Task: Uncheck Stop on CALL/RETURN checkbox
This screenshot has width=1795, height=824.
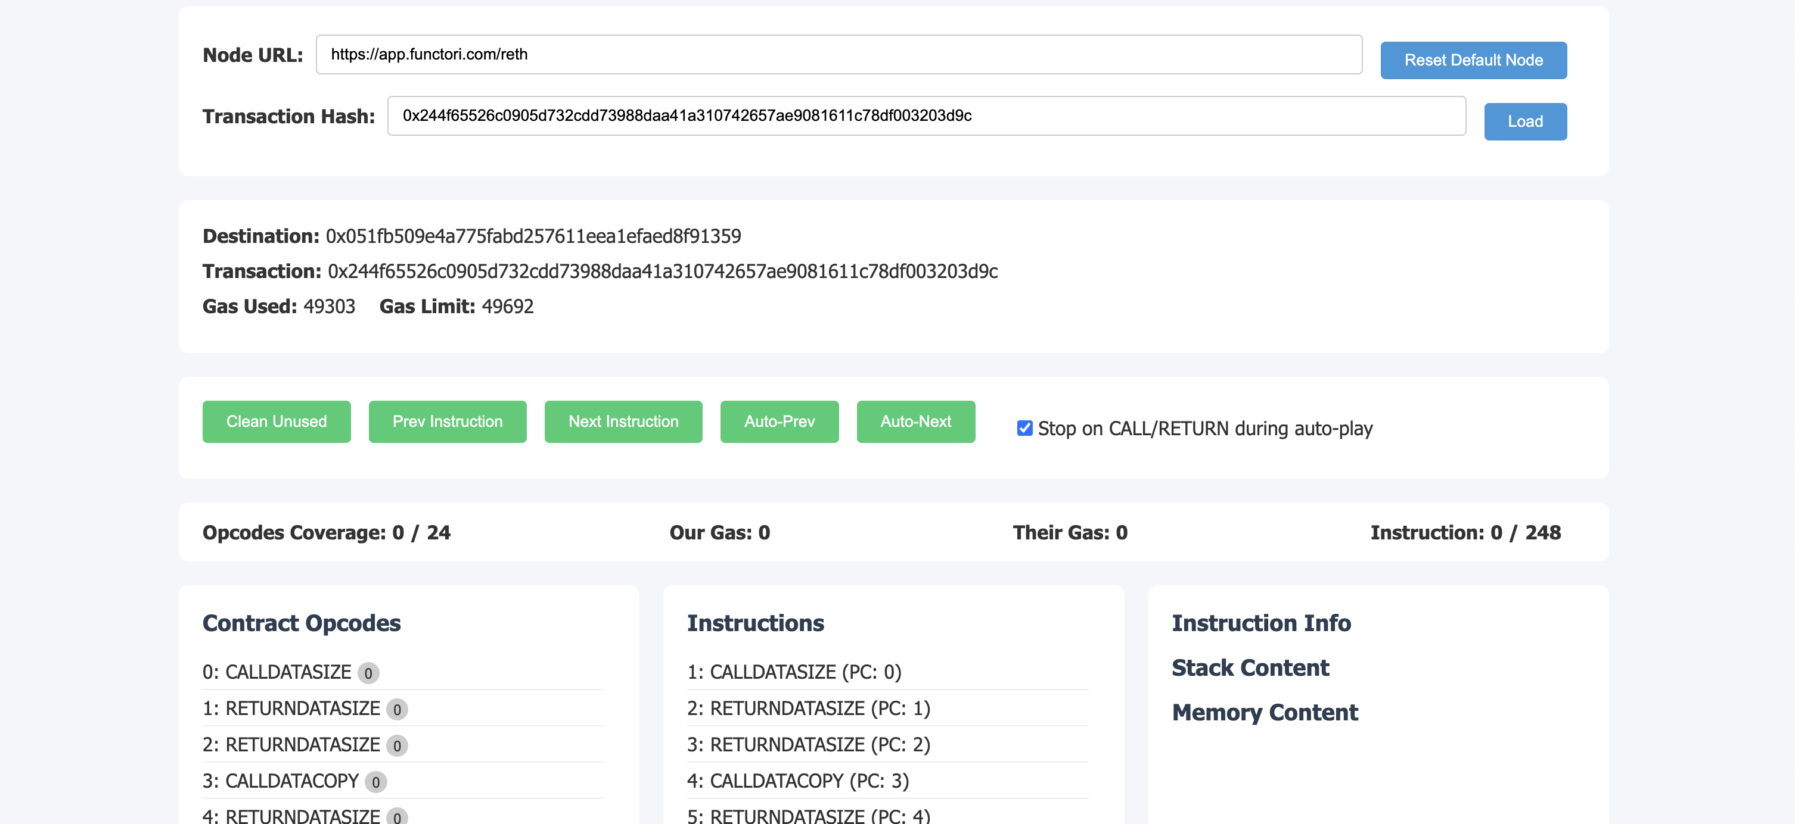Action: [1024, 429]
